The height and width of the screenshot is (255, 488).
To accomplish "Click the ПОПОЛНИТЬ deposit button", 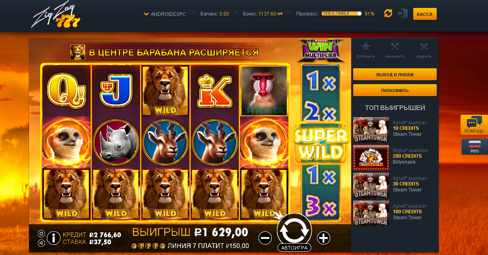I will click(395, 90).
